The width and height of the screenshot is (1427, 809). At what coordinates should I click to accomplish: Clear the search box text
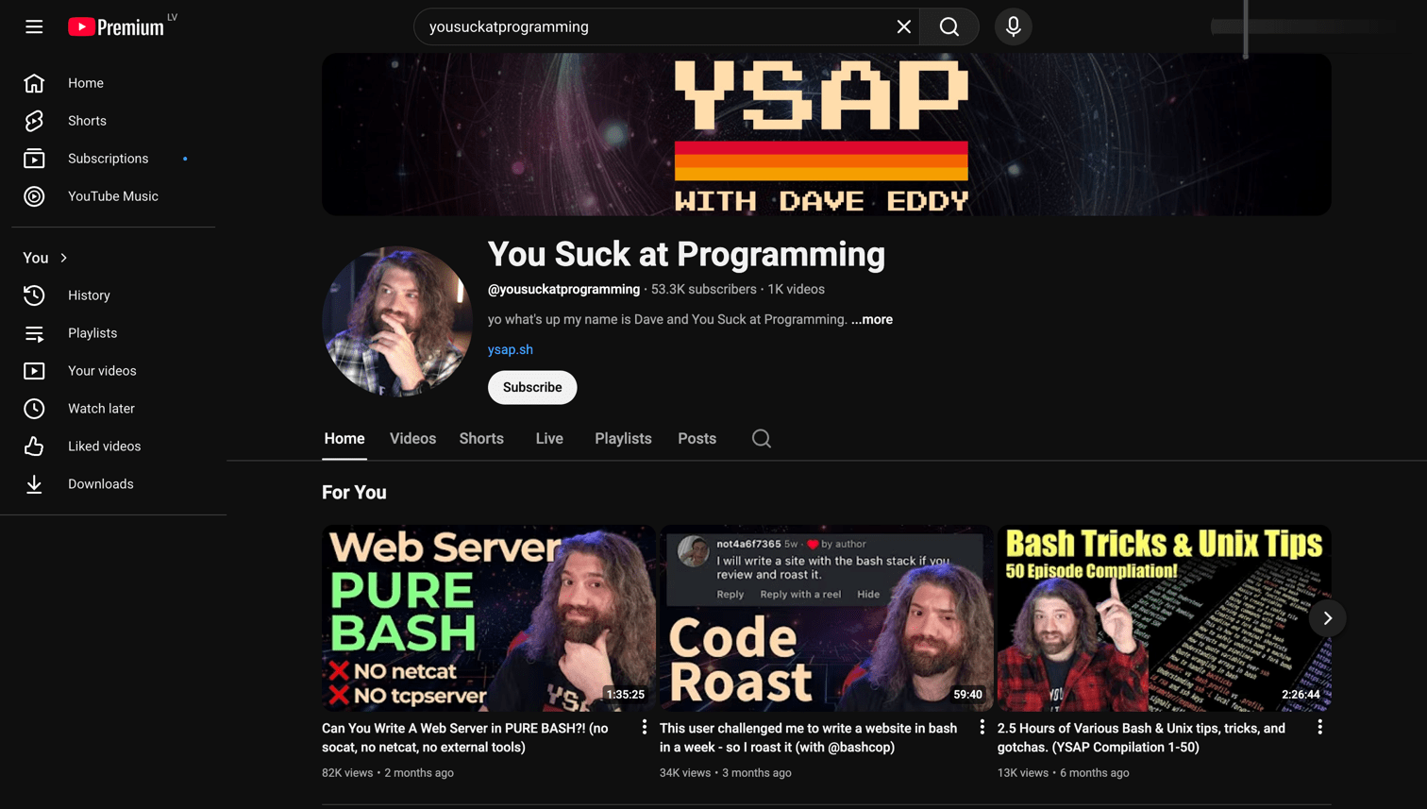(x=903, y=26)
